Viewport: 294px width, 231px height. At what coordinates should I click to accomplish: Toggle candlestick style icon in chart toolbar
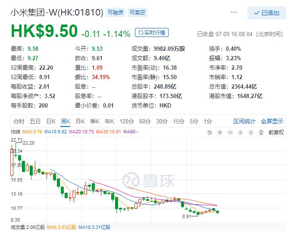tap(261, 132)
